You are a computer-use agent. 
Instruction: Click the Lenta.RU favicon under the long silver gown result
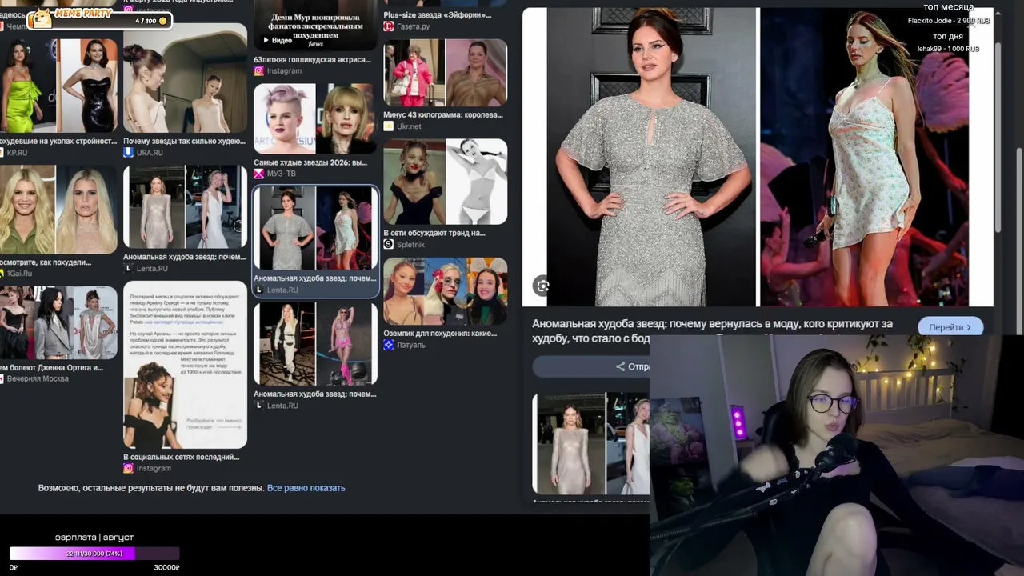pos(128,269)
